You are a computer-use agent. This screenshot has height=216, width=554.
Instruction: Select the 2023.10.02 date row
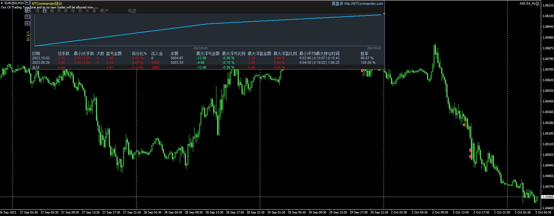(x=41, y=58)
